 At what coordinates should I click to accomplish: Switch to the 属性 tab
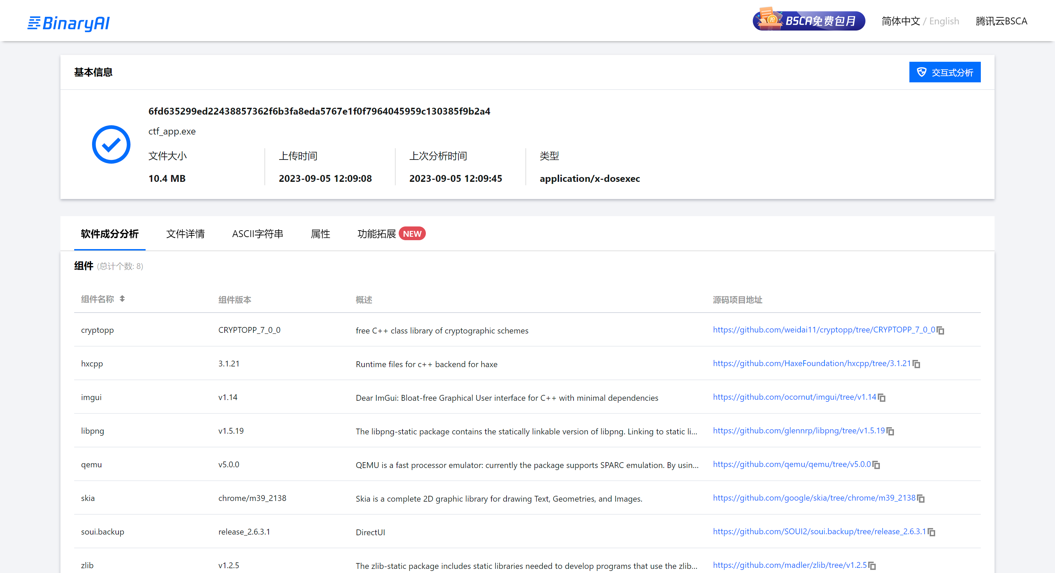(320, 234)
